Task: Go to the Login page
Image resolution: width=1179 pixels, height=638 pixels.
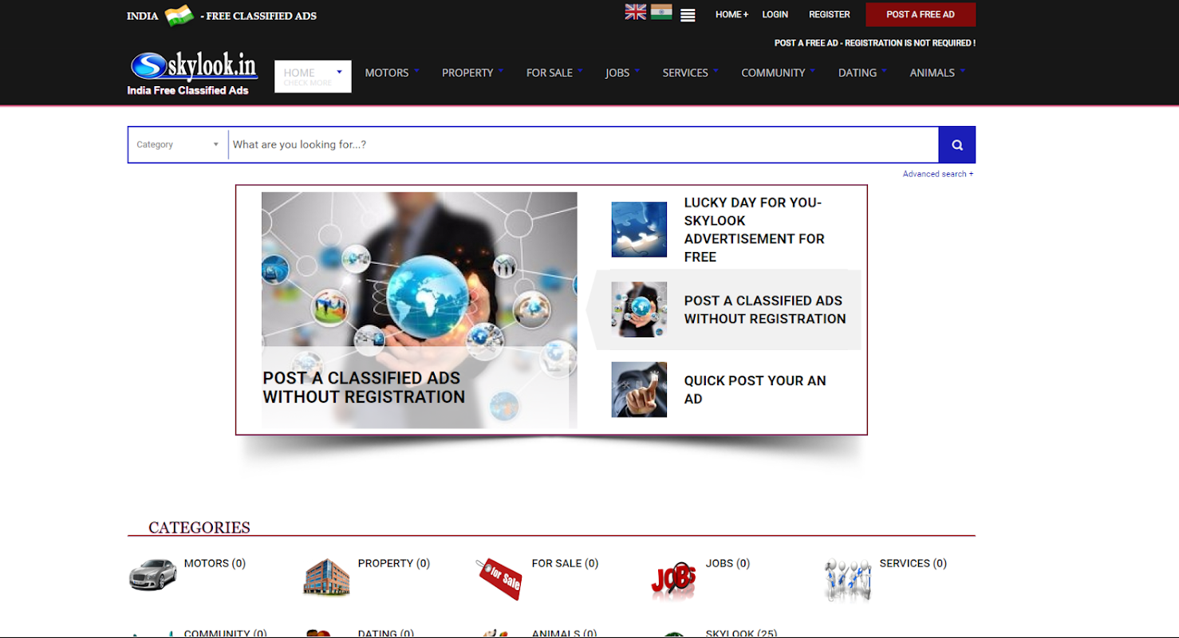Action: [x=775, y=14]
